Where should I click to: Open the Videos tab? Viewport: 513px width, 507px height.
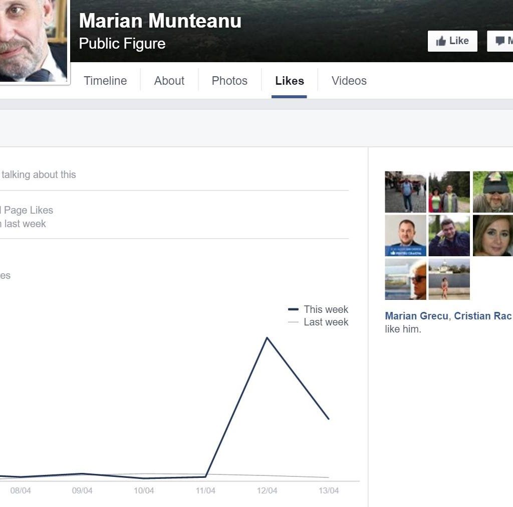[x=349, y=81]
